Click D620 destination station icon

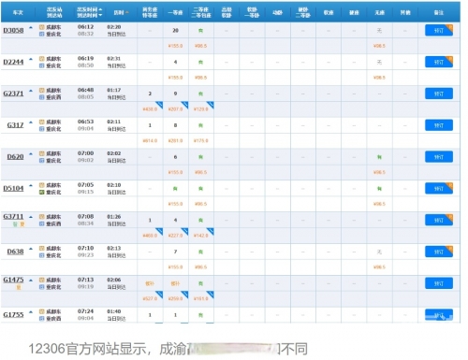pos(41,161)
